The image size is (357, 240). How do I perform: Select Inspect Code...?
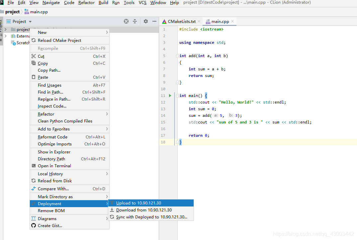click(x=69, y=106)
